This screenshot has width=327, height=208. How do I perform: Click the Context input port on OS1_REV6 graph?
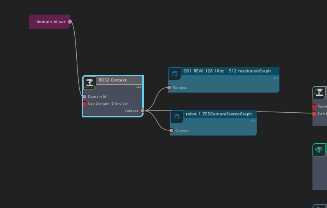(x=169, y=87)
